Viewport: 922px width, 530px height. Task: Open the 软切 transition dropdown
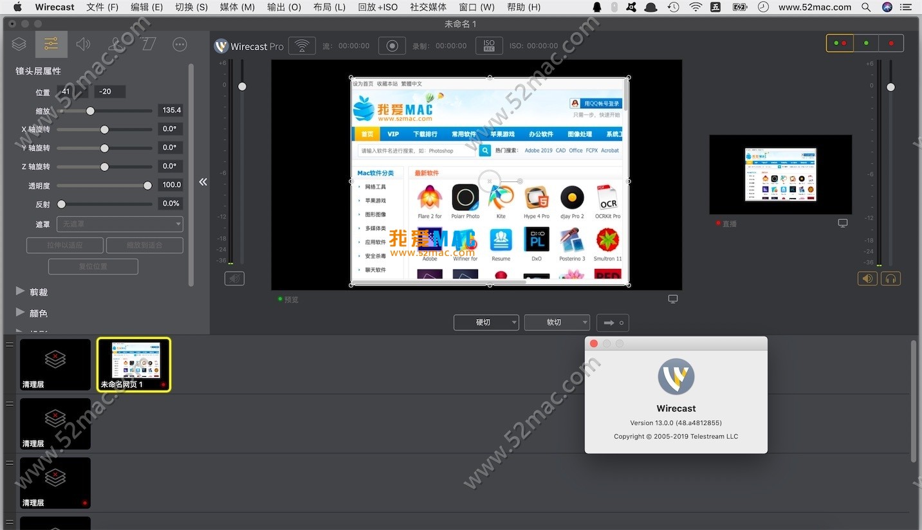[x=557, y=322]
